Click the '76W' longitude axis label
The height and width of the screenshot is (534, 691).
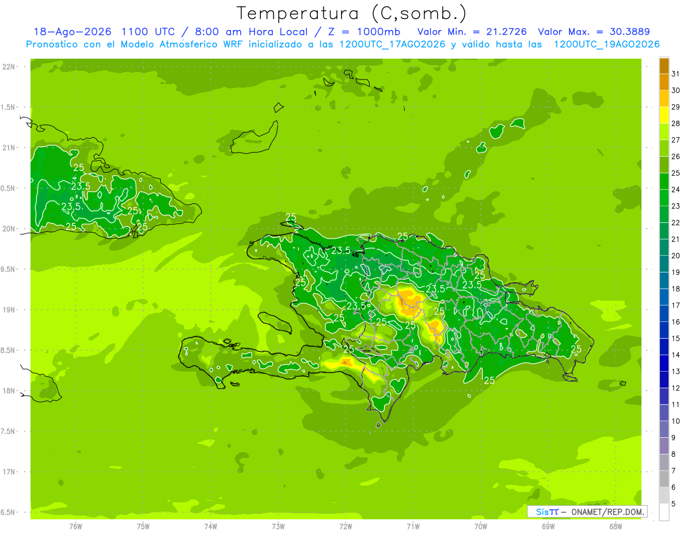[75, 527]
